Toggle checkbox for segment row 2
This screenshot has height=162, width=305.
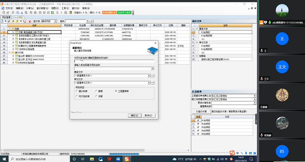(198, 124)
